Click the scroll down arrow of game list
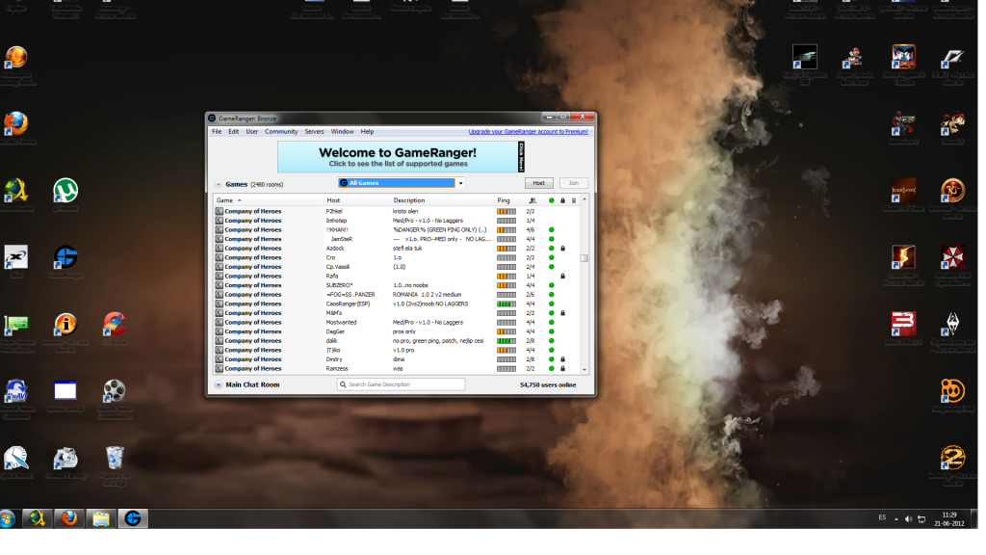 point(584,370)
